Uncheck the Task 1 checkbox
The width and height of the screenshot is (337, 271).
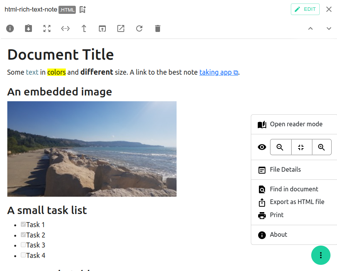pos(23,224)
